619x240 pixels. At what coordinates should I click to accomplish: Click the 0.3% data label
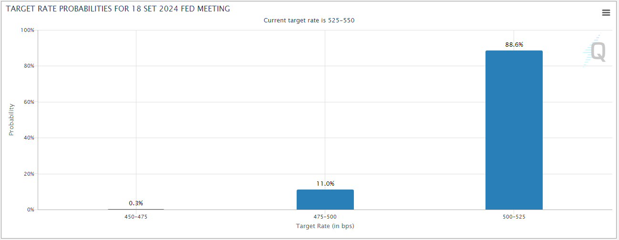pyautogui.click(x=136, y=203)
